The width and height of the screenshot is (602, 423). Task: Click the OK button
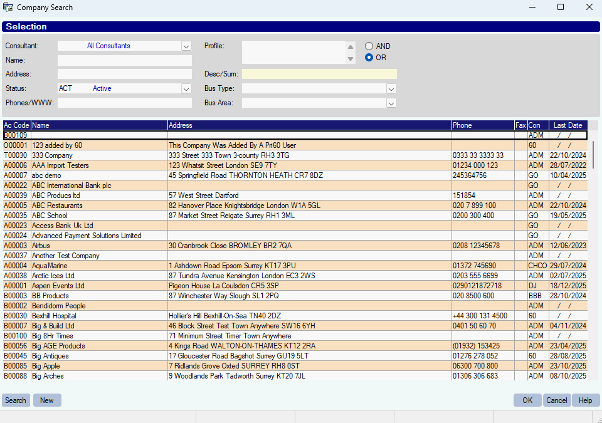pos(527,400)
